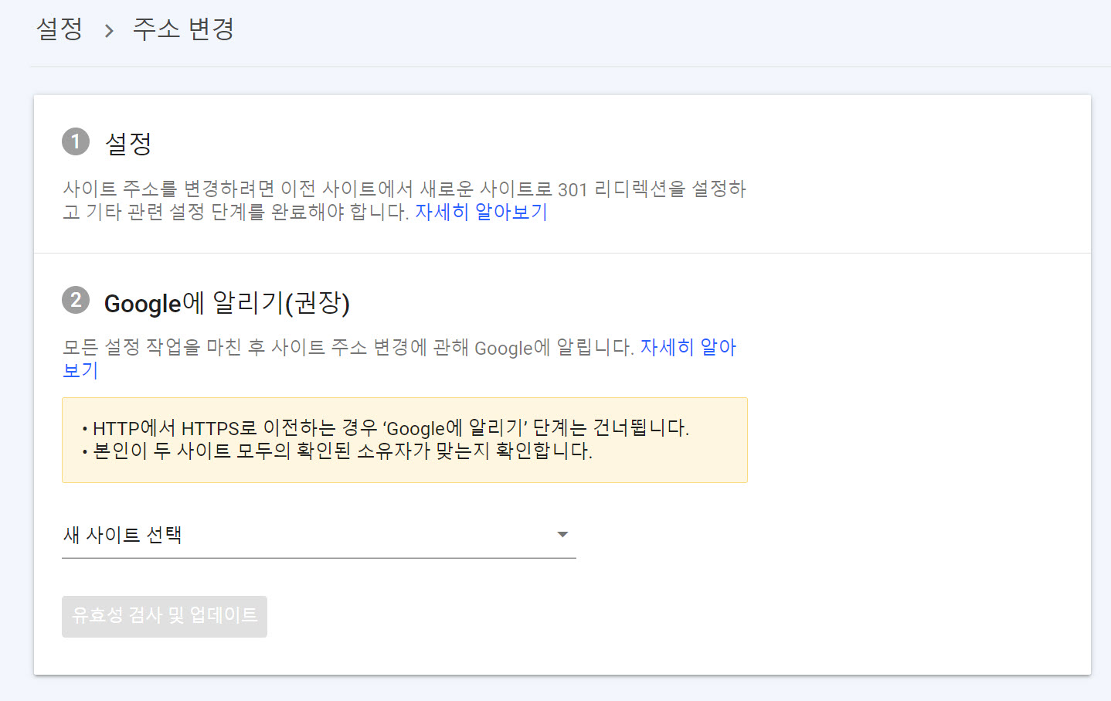Expand the new site selection combo box
This screenshot has height=701, width=1111.
click(x=318, y=535)
